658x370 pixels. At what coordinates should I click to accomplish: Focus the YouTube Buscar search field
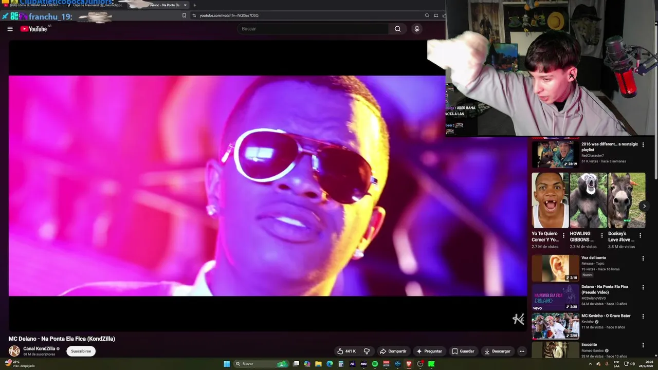tap(313, 29)
